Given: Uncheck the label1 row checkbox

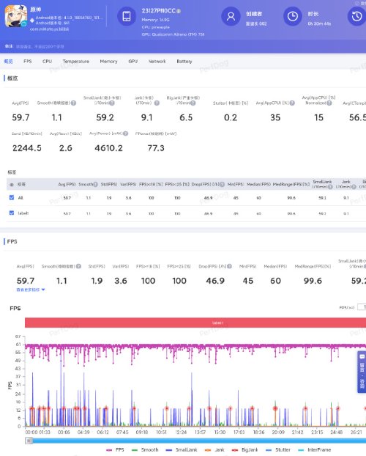Looking at the screenshot, I should tap(12, 213).
